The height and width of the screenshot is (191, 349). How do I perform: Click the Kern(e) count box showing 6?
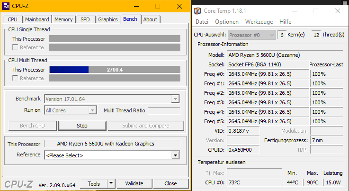click(282, 35)
